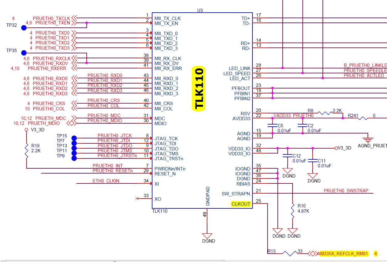Click the PFBOUT pin name
Screen dimensions: 387x262
tap(241, 88)
